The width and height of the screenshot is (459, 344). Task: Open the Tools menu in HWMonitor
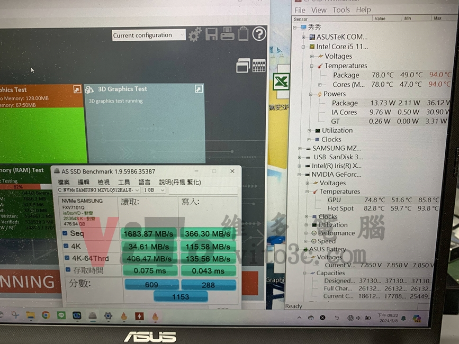[x=341, y=10]
